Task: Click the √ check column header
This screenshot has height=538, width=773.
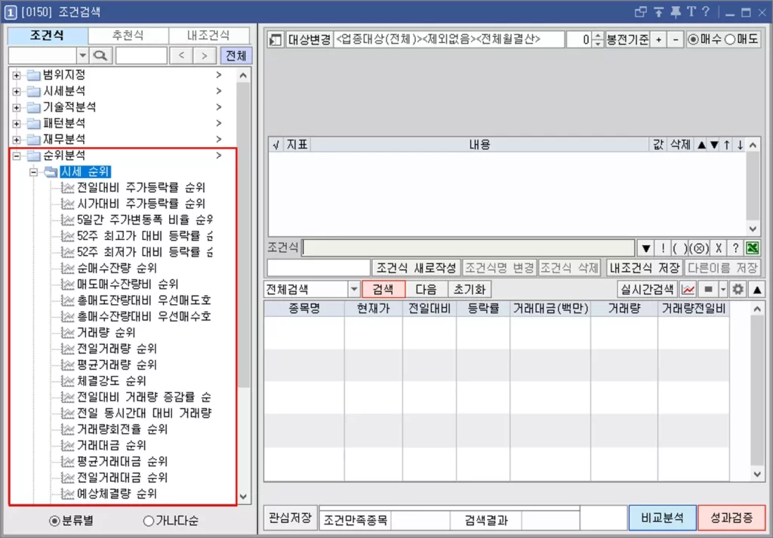Action: tap(276, 145)
